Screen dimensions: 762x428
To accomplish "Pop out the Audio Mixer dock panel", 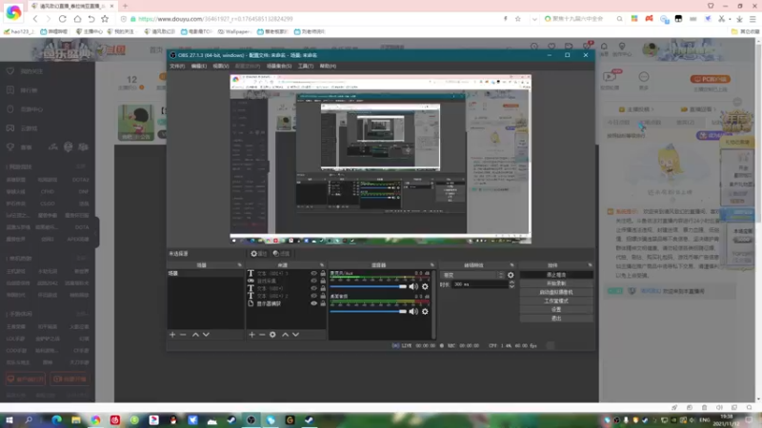I will tap(432, 265).
